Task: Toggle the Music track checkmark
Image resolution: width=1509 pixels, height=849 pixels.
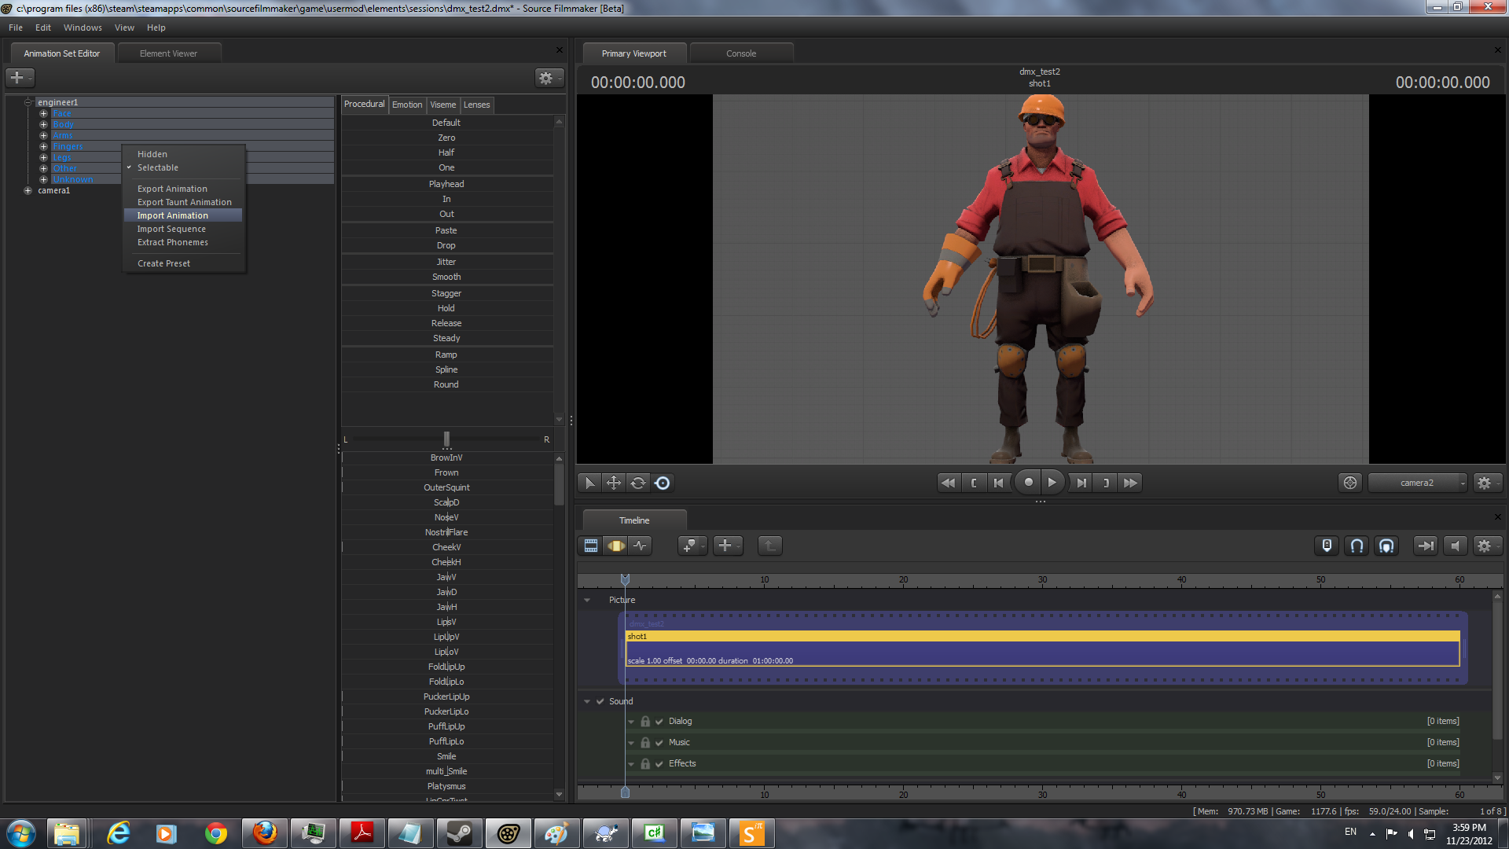Action: 659,743
